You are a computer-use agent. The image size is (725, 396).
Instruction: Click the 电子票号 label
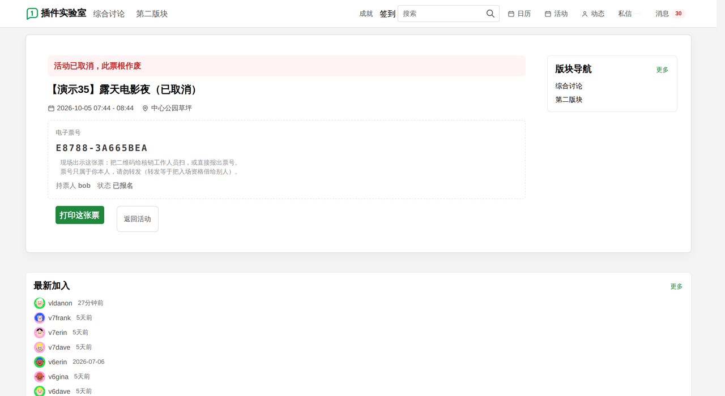tap(68, 132)
